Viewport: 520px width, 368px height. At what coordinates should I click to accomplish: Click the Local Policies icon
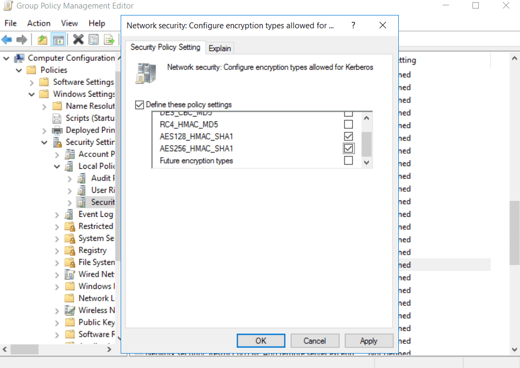pos(69,166)
